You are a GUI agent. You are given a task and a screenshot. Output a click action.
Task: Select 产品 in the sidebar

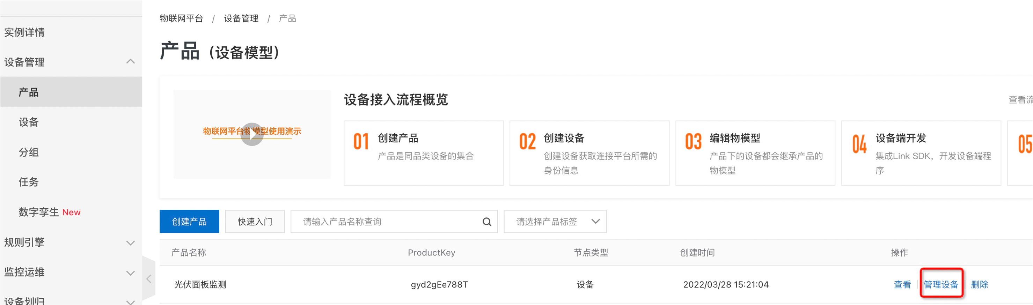click(x=71, y=92)
